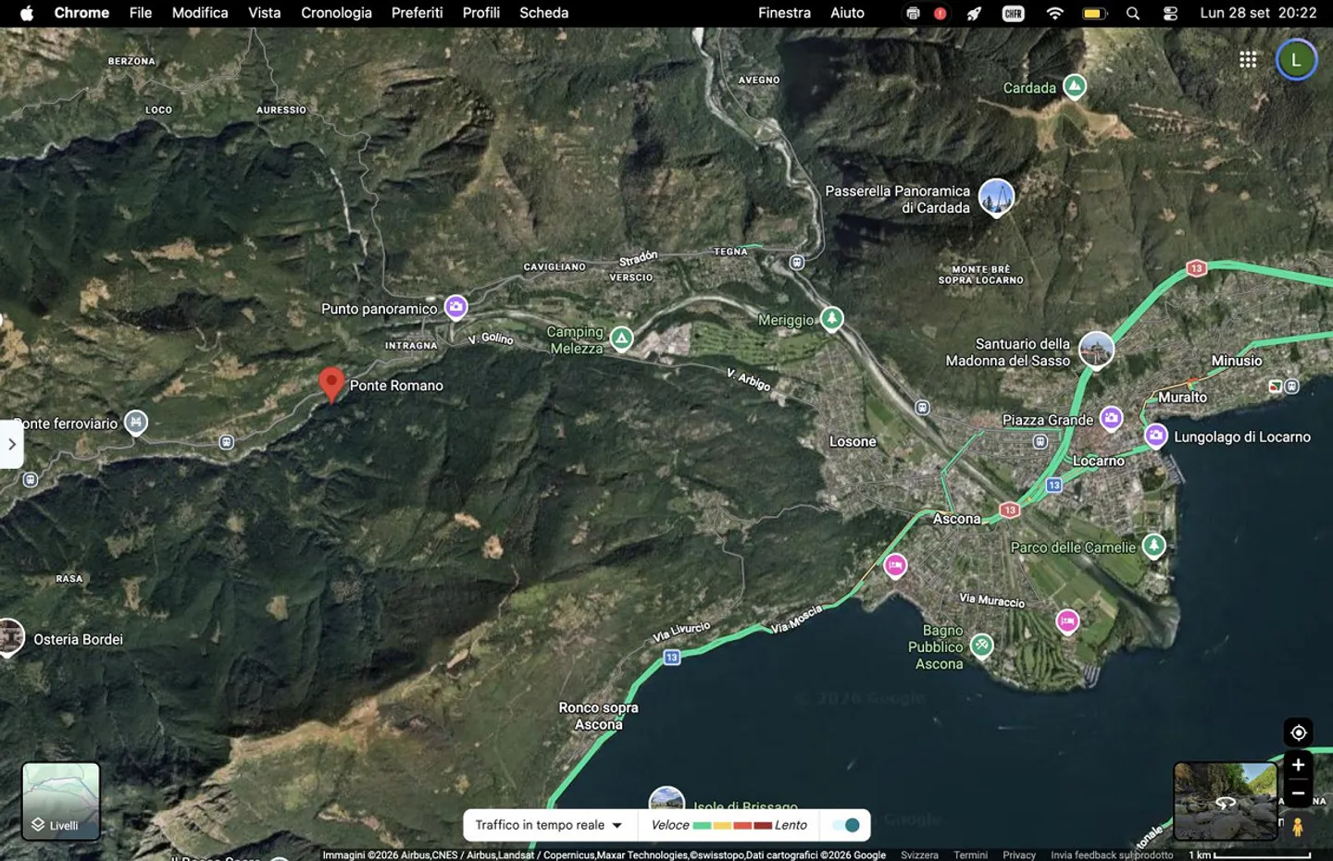Open the Chrome Cronologia menu
Viewport: 1333px width, 861px height.
tap(336, 13)
